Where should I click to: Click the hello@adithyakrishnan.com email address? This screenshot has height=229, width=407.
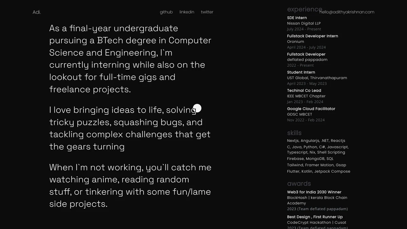point(347,12)
